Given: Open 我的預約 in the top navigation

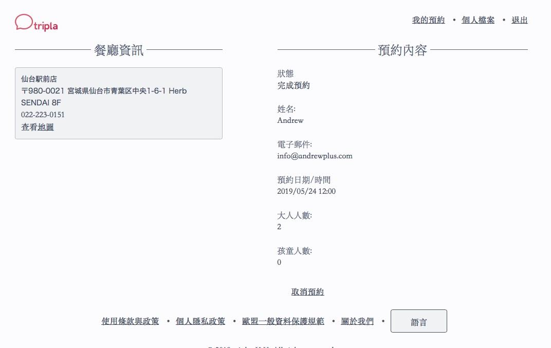Looking at the screenshot, I should pyautogui.click(x=428, y=20).
